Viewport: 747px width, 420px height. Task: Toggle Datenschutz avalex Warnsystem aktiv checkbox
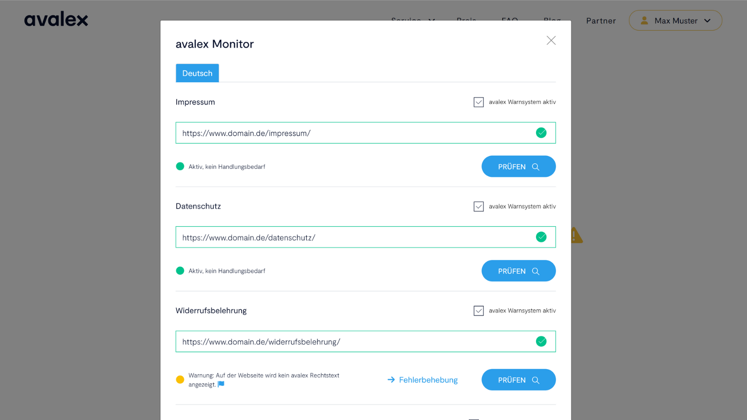click(479, 207)
